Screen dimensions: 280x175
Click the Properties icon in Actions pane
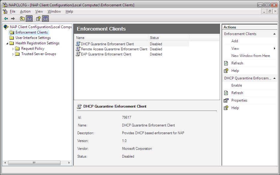[226, 100]
